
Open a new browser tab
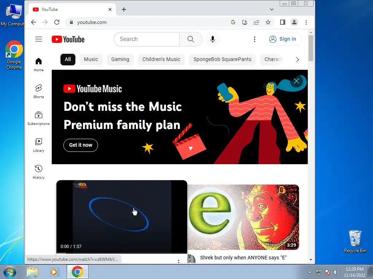[x=124, y=9]
